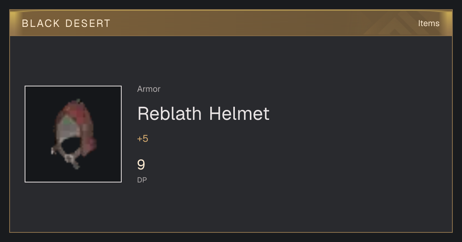The image size is (462, 242).
Task: Click the dark face opening of helmet
Action: 70,145
